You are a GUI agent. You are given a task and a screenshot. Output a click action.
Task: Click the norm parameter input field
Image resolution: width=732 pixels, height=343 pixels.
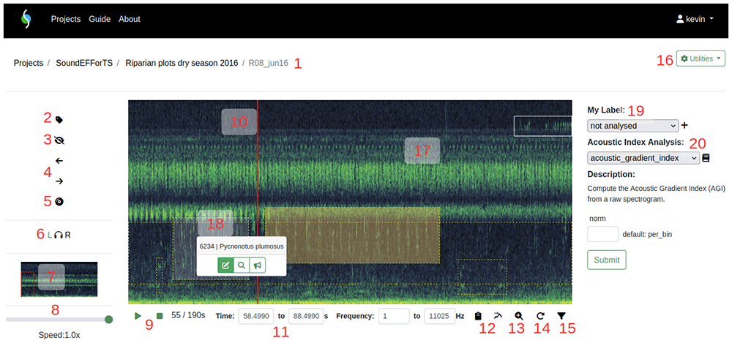(x=602, y=234)
